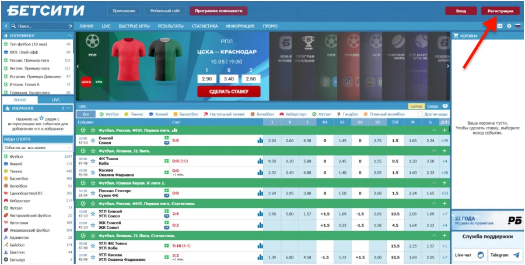Expand +29 extra markets for Енисей — Сокол
Image resolution: width=525 pixels, height=265 pixels.
click(444, 141)
